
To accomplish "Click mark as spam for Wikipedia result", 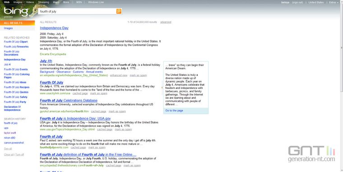I will tap(138, 75).
